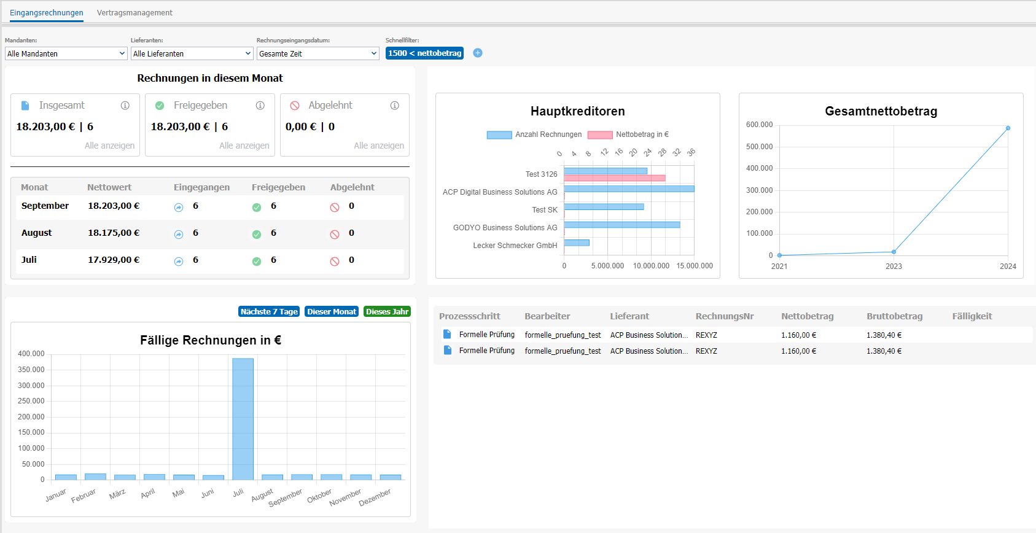Open the Rechnungseingangsdatum dropdown
The height and width of the screenshot is (533, 1036).
pyautogui.click(x=318, y=53)
